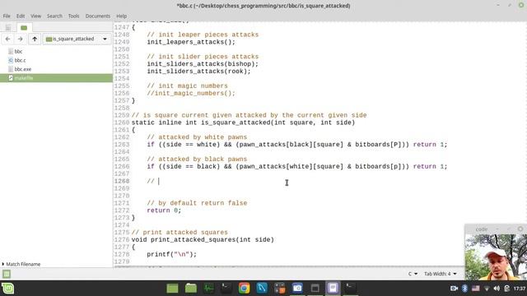Open the network tray icon
The width and height of the screenshot is (527, 296).
pyautogui.click(x=487, y=289)
